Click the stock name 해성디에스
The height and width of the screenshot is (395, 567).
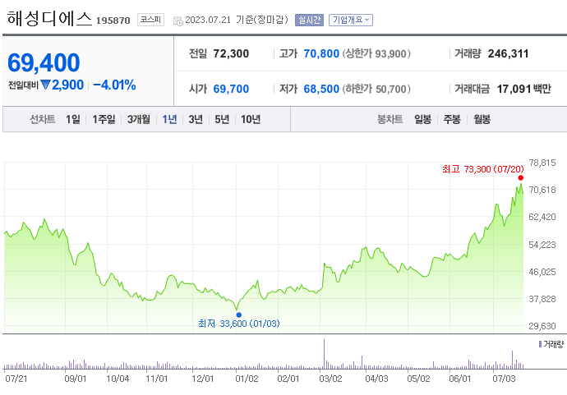pyautogui.click(x=49, y=18)
